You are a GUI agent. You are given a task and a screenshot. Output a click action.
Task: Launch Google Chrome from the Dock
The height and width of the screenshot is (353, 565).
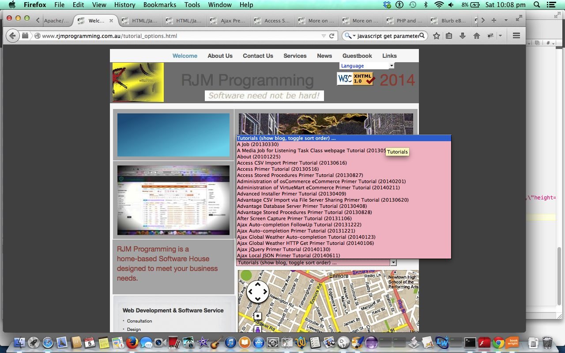pos(498,342)
